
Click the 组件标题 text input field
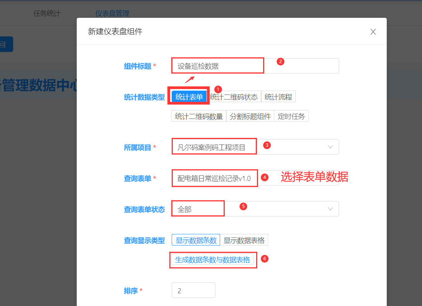coord(255,66)
